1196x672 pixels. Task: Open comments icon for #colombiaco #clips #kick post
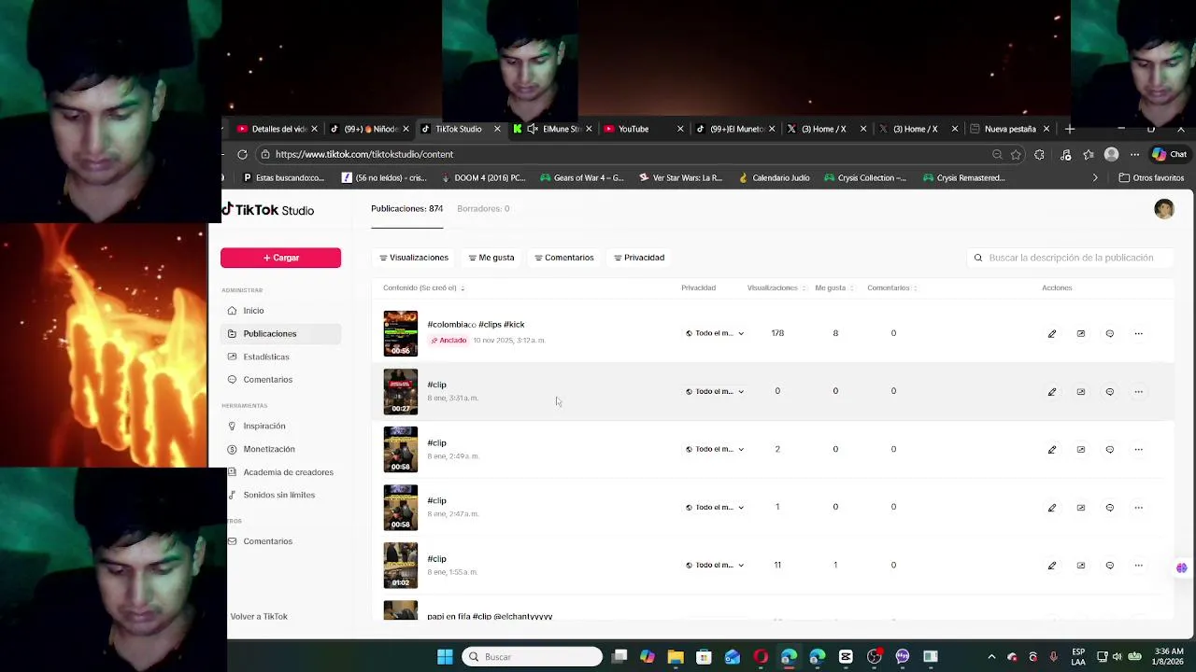pos(1110,333)
